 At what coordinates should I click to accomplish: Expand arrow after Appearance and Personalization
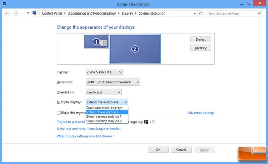(119, 13)
